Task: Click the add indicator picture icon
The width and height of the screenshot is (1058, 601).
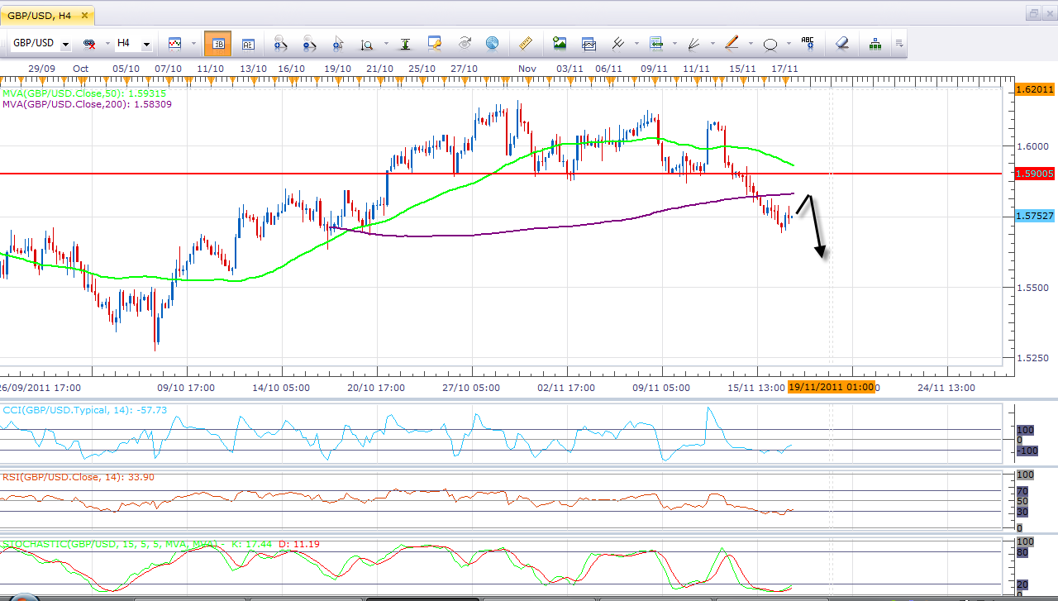Action: coord(560,43)
